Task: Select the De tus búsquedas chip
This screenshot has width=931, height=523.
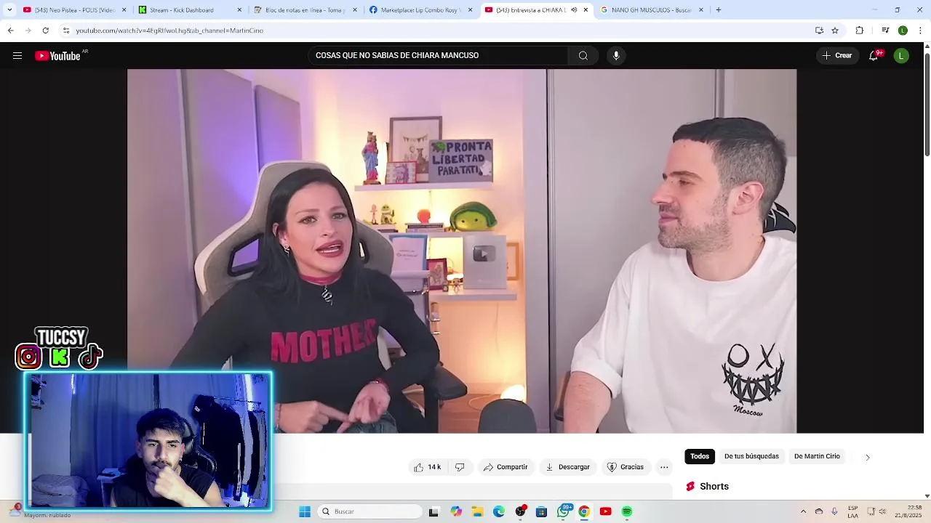Action: 751,456
